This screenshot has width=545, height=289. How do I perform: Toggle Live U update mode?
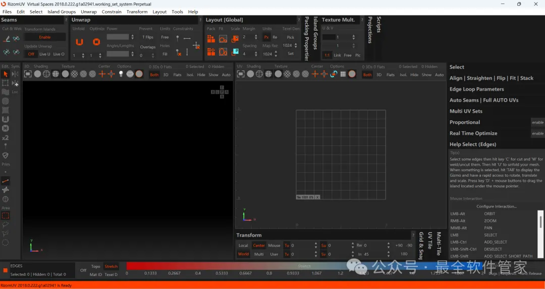[x=44, y=54]
